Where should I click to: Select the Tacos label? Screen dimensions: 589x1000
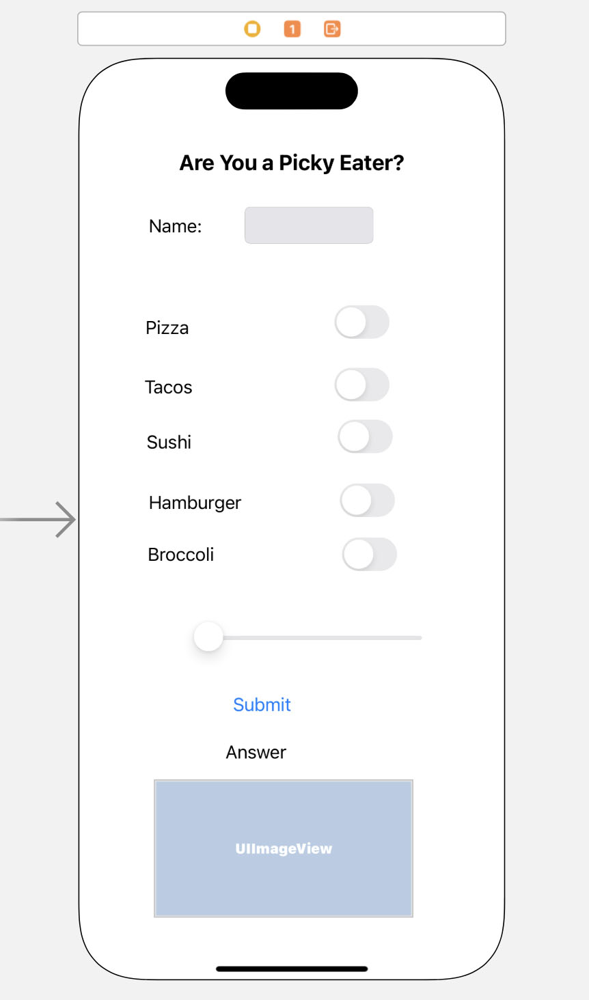(x=169, y=387)
